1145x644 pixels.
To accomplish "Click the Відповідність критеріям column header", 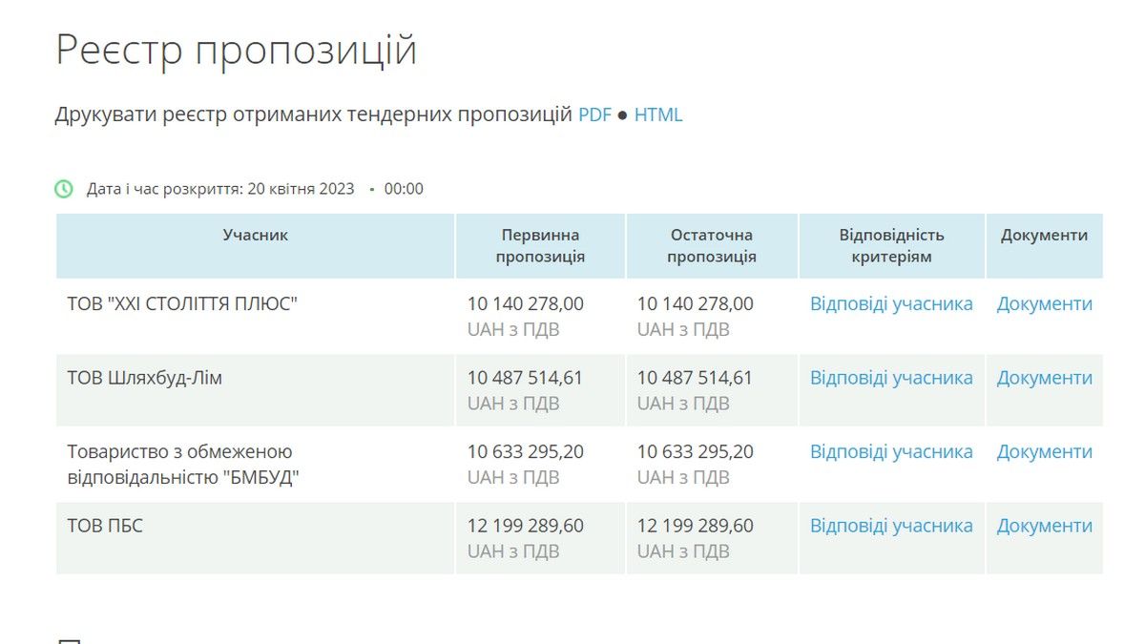I will click(x=891, y=245).
